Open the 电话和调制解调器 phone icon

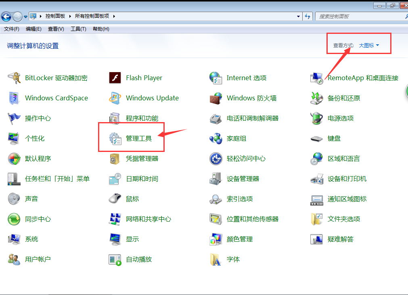pyautogui.click(x=216, y=118)
